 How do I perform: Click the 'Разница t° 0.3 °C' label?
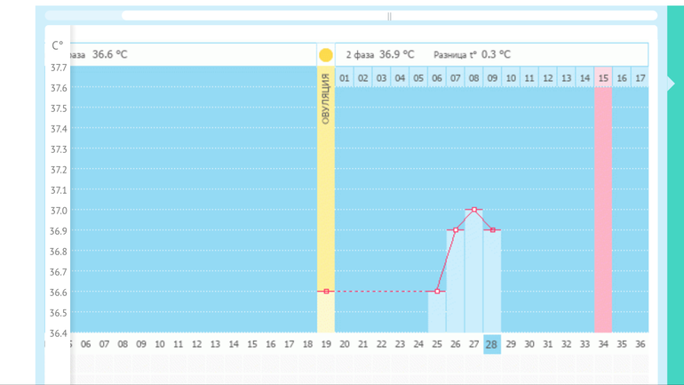tap(472, 55)
